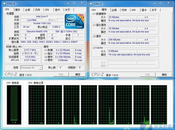This screenshot has height=130, width=175.
Task: Click the 2137.7 MHz core speed value
Action: (30, 50)
